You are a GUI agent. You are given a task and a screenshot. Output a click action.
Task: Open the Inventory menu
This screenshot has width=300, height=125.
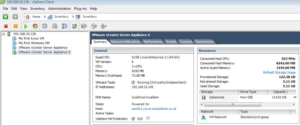tap(38, 9)
